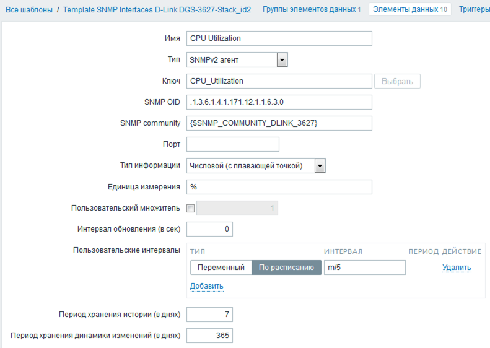Open the Триггеры tab

tap(474, 9)
